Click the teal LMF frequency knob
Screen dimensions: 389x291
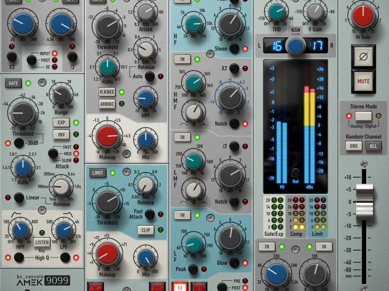193,161
